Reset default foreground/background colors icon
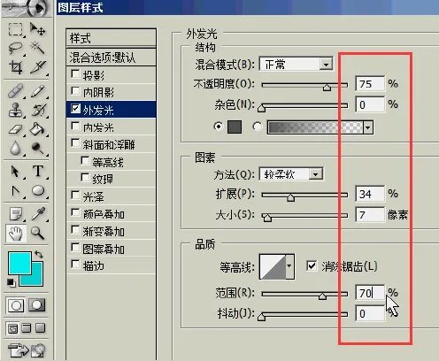Screen dimensions: 439x361 coord(11,282)
